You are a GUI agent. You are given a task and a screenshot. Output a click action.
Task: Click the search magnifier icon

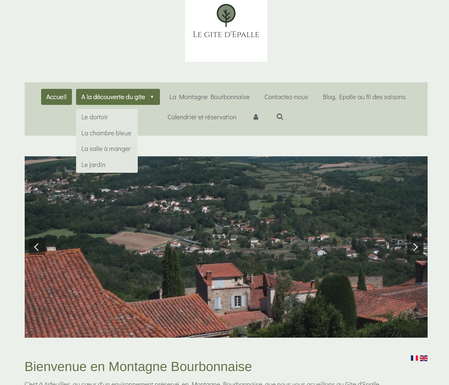(x=280, y=117)
